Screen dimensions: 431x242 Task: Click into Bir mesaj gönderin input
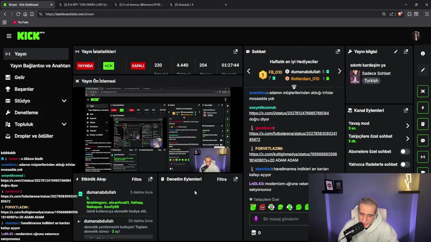(x=281, y=219)
